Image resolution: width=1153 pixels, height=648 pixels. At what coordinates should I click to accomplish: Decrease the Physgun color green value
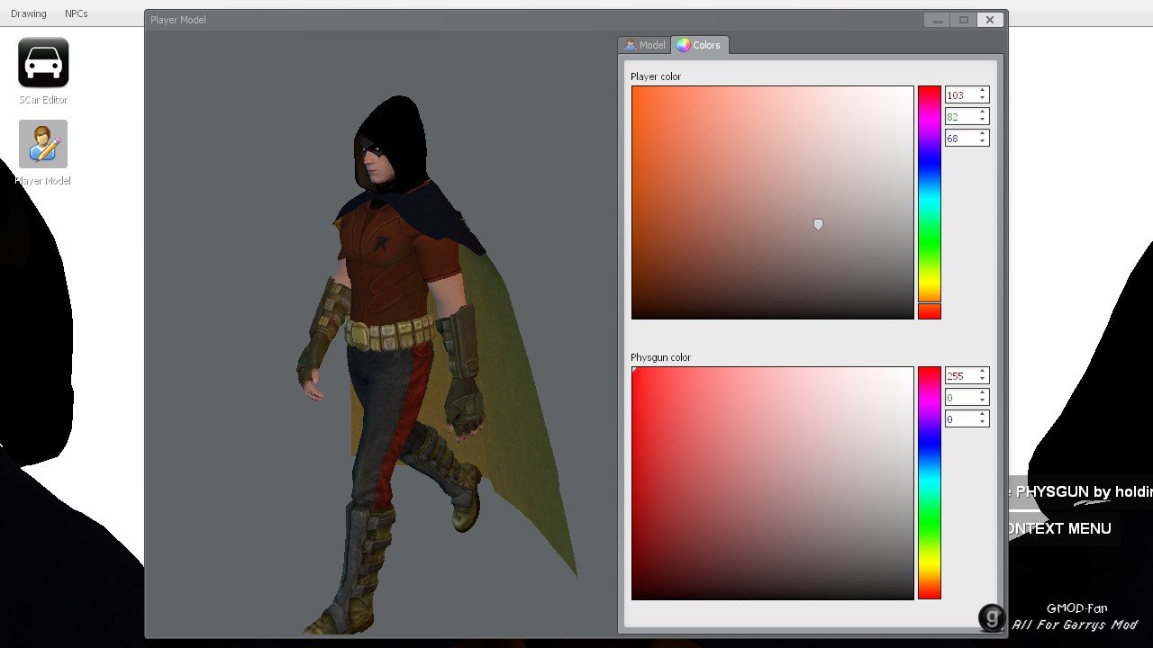(x=983, y=400)
